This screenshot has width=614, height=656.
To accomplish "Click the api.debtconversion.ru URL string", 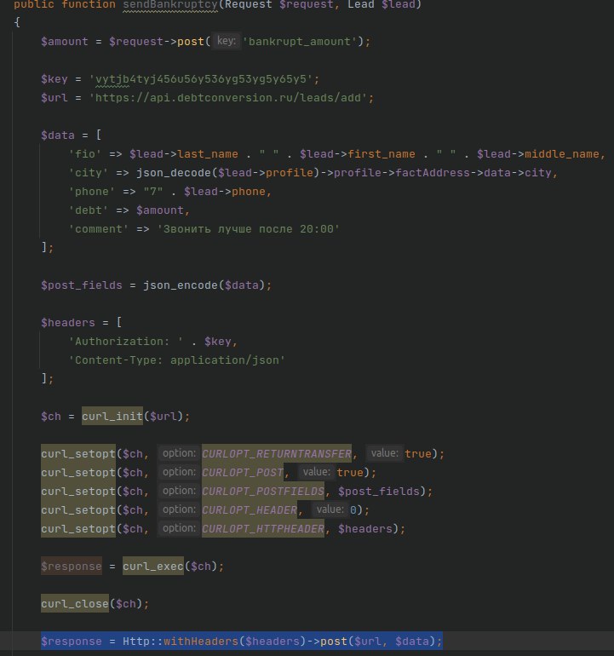I will 228,98.
